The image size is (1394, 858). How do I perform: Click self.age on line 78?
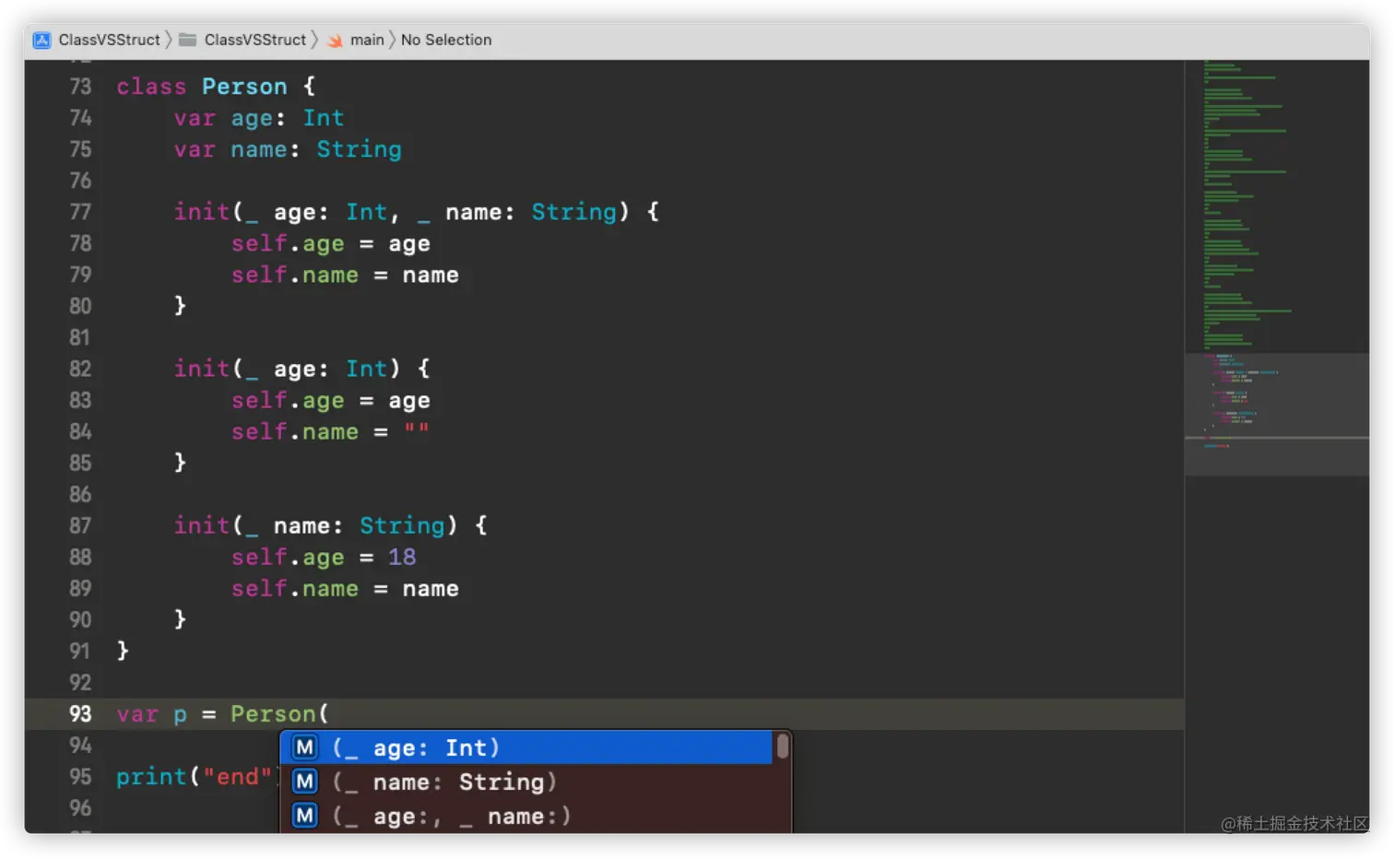coord(287,244)
